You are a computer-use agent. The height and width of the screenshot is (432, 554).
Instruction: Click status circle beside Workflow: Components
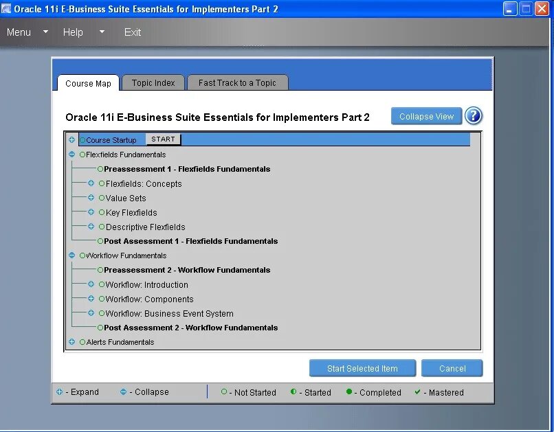[x=102, y=299]
